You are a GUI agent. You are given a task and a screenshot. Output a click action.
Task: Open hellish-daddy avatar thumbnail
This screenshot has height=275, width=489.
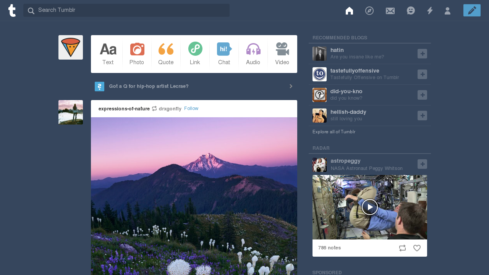click(x=319, y=116)
